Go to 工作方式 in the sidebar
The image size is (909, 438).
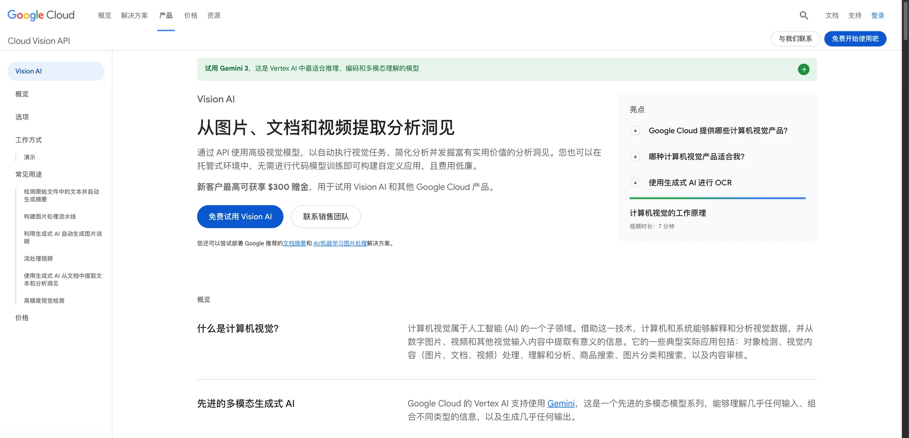coord(29,140)
